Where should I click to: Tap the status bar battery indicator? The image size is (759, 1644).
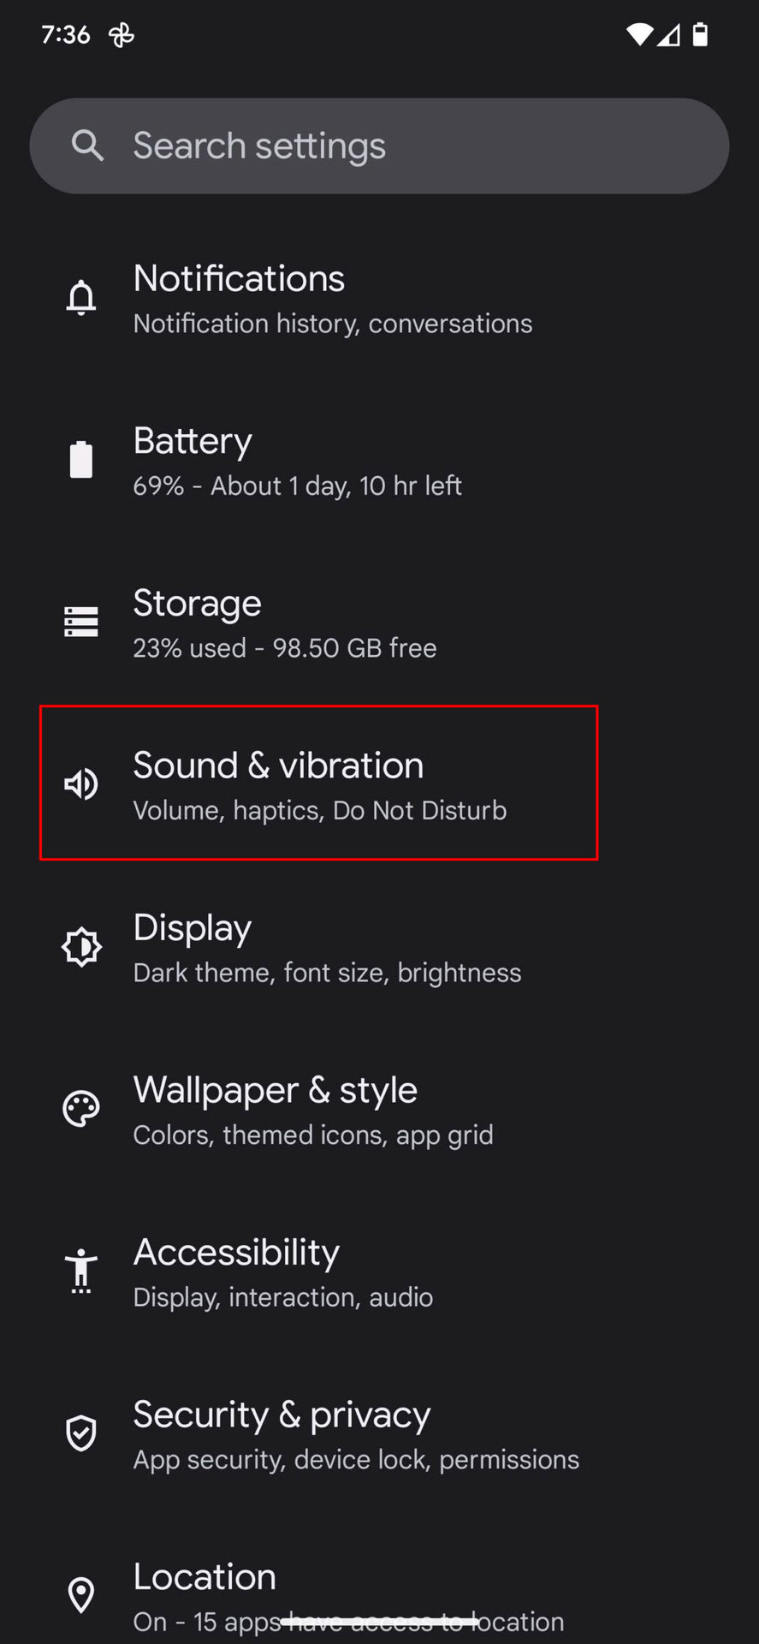click(700, 34)
